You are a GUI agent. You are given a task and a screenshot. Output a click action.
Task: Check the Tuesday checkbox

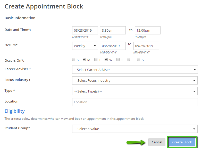pyautogui.click(x=96, y=60)
